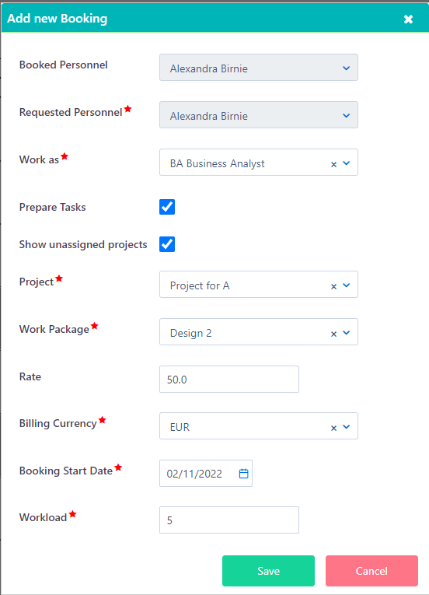Open the Requested Personnel dropdown
429x595 pixels.
tap(259, 115)
